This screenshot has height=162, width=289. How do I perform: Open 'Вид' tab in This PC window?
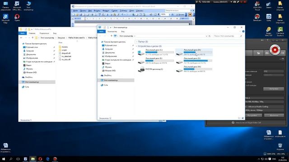[x=122, y=31]
